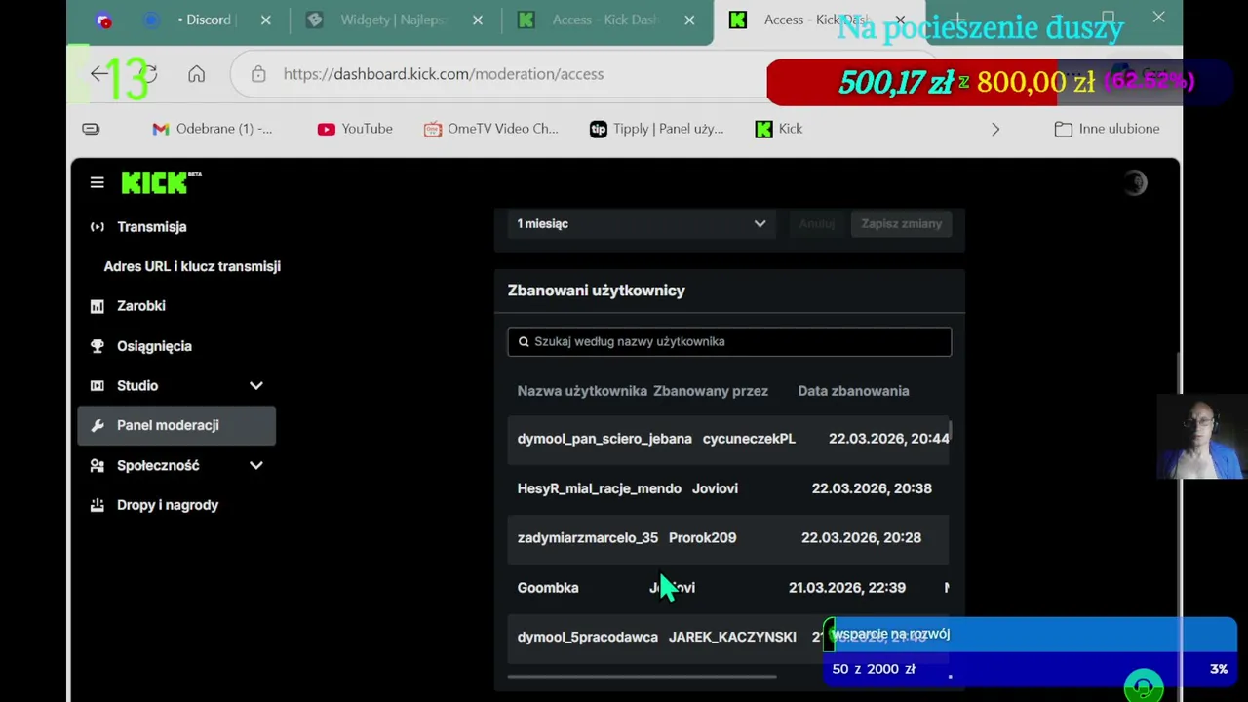Screen dimensions: 1248x702
Task: Close the Discord tab
Action: (265, 19)
